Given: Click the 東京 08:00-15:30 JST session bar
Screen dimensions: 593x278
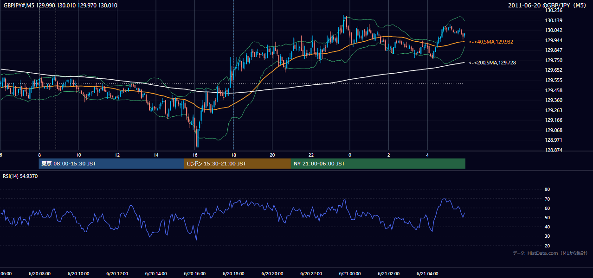Looking at the screenshot, I should tap(112, 164).
